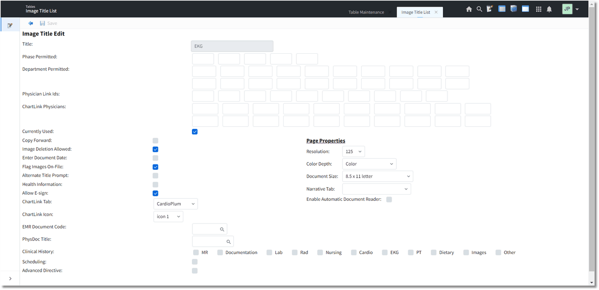Viewport: 599px width, 290px height.
Task: Check Clinical History Images box
Action: point(466,252)
